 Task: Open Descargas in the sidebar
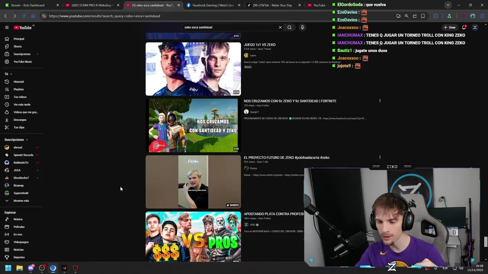click(21, 120)
